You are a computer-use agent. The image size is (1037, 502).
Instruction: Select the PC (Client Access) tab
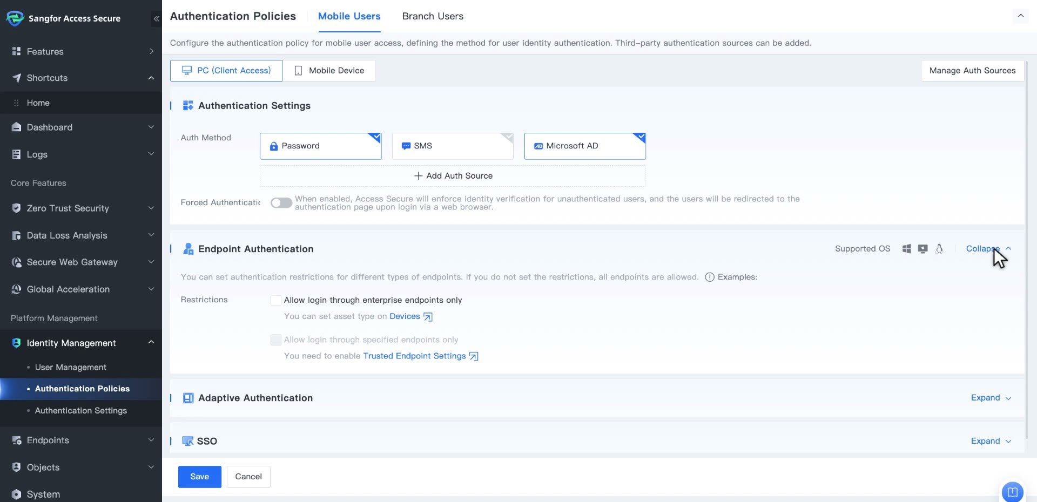[x=226, y=71]
